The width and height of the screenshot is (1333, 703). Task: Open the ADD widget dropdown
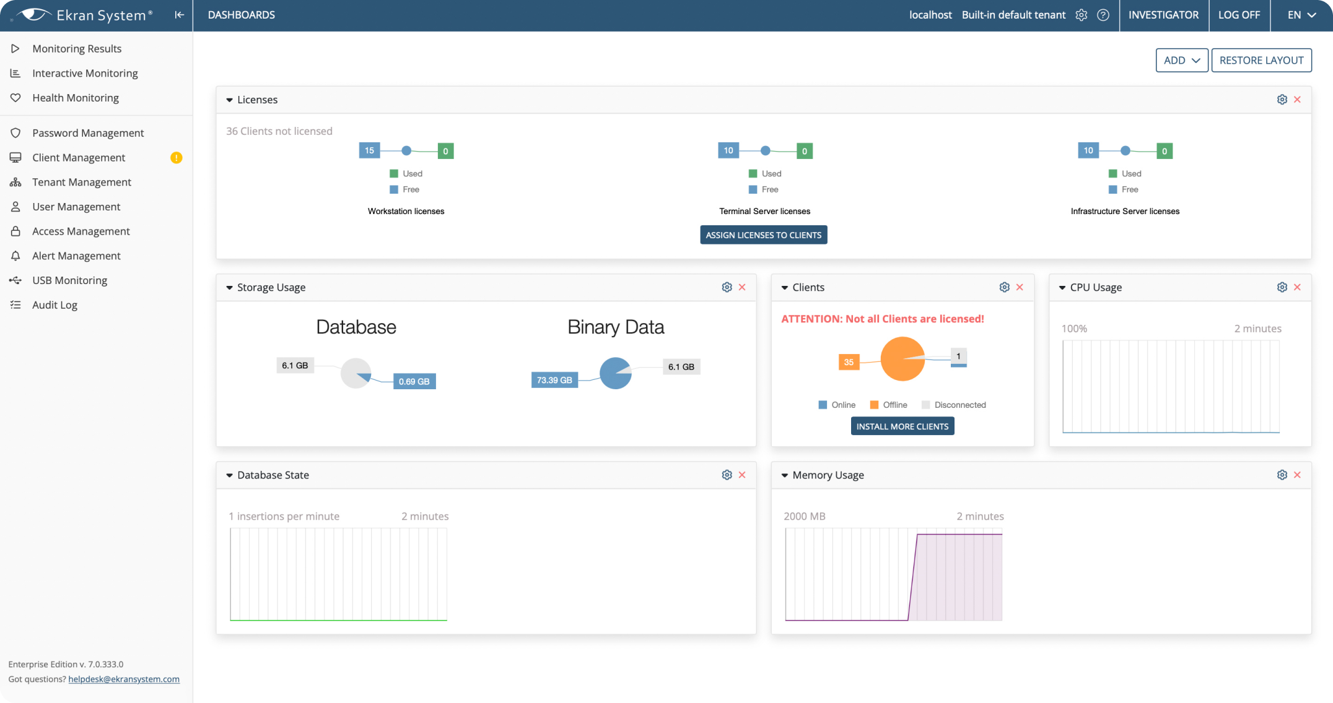[1182, 60]
